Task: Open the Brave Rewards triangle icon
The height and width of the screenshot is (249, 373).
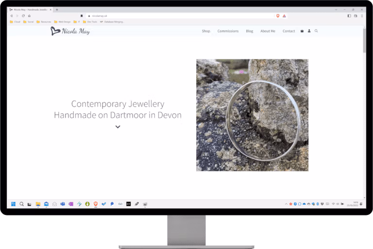Action: (x=284, y=16)
